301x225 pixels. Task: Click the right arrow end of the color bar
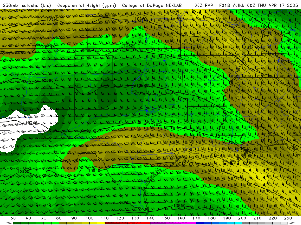pos(292,223)
